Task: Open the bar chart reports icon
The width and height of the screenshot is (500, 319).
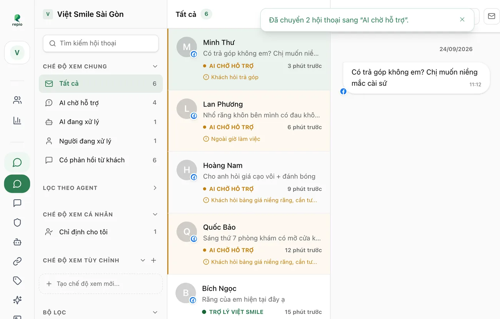Action: [x=17, y=120]
